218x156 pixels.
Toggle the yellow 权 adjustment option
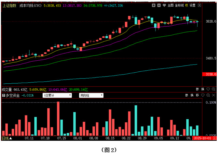[186, 6]
